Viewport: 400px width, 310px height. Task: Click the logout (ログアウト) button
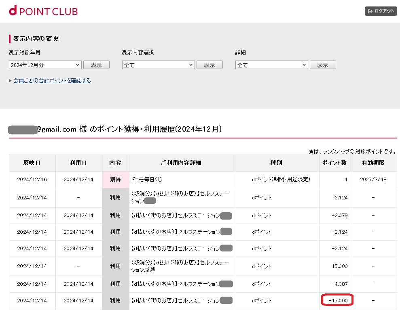(x=381, y=11)
